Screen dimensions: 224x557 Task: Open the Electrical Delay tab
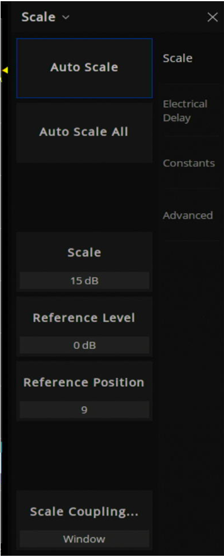(x=185, y=111)
